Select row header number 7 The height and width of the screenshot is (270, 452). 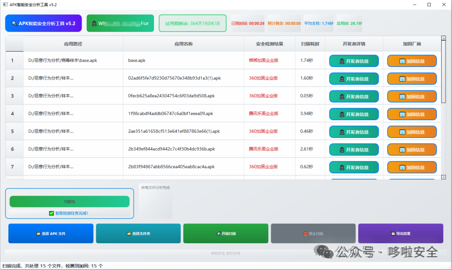point(14,167)
